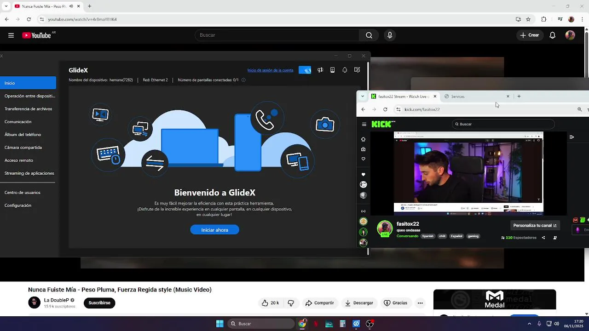The width and height of the screenshot is (589, 331).
Task: Open the calculator app in the taskbar
Action: click(342, 324)
